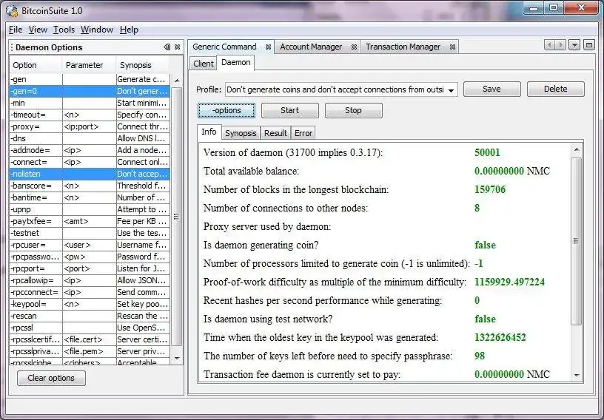The image size is (604, 420).
Task: Show the Error tab
Action: coord(303,133)
